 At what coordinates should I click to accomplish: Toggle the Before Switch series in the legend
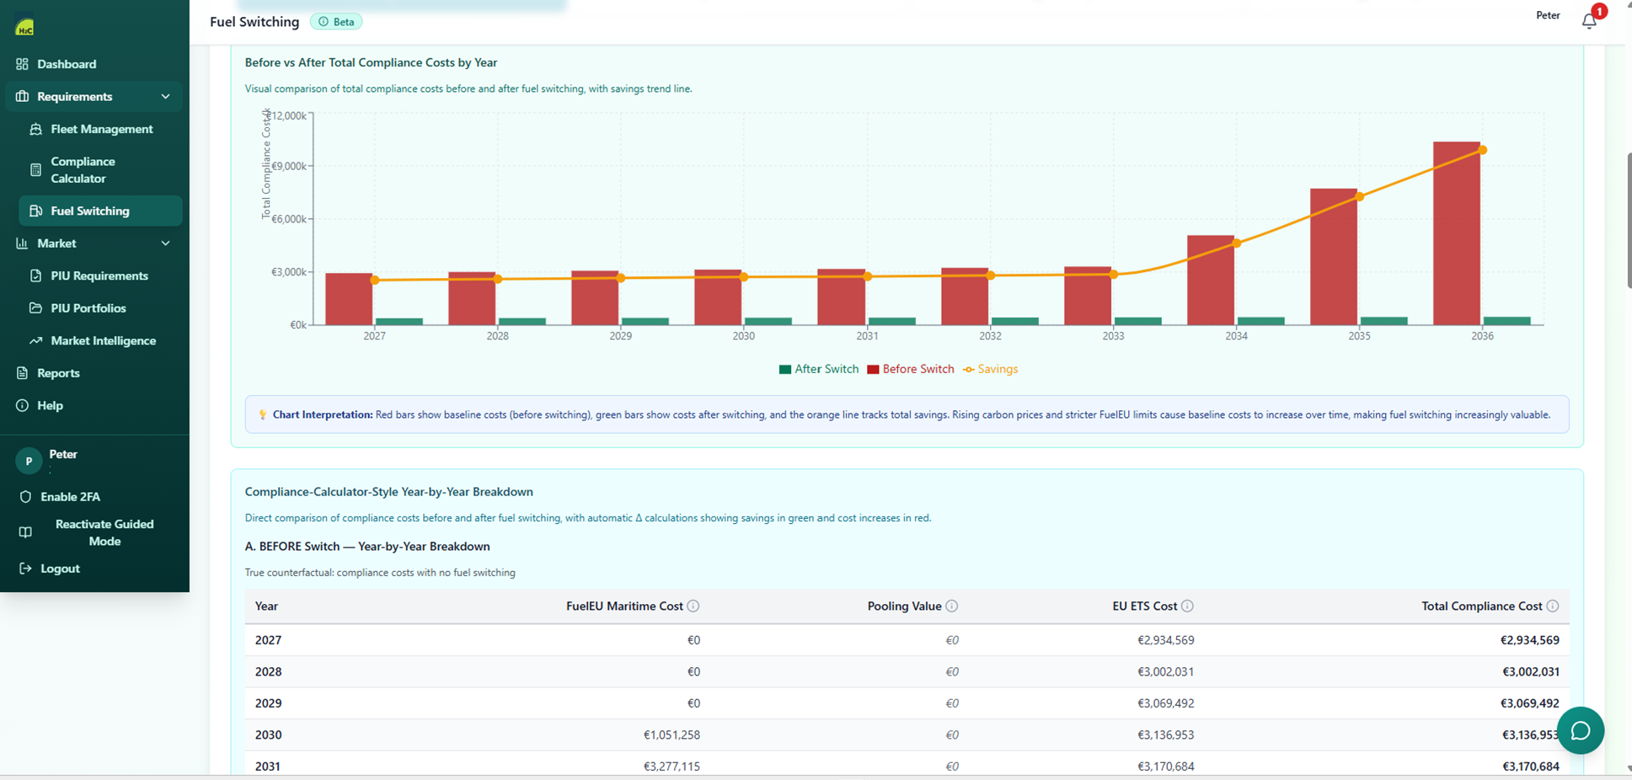click(910, 369)
